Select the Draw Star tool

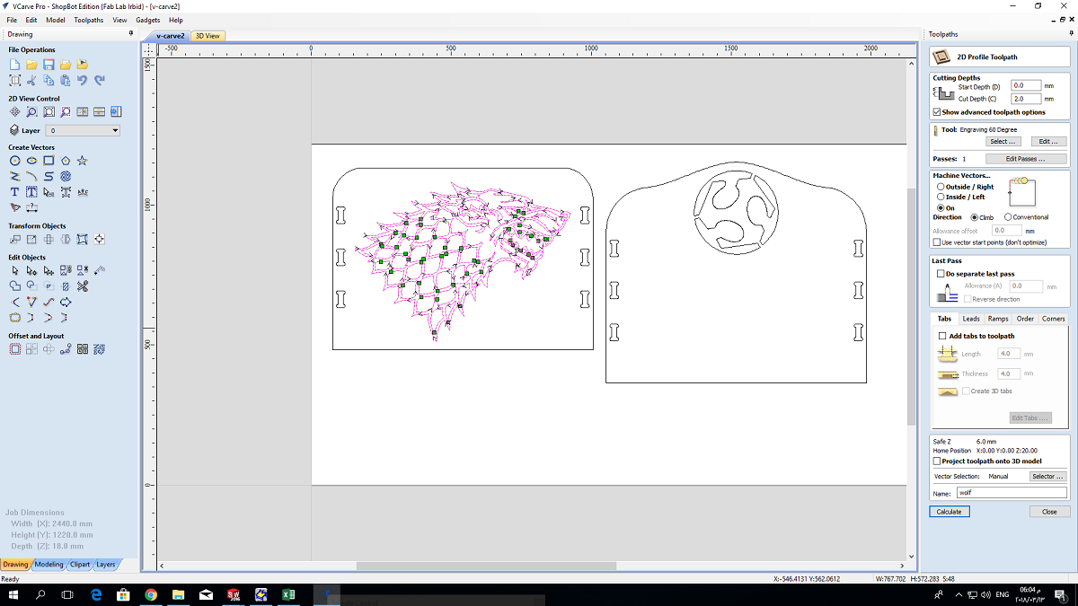pyautogui.click(x=82, y=161)
